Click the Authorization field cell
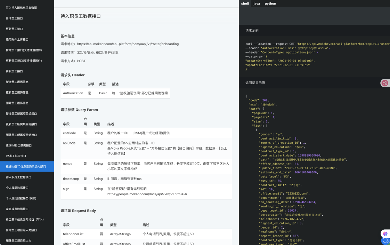 73,93
